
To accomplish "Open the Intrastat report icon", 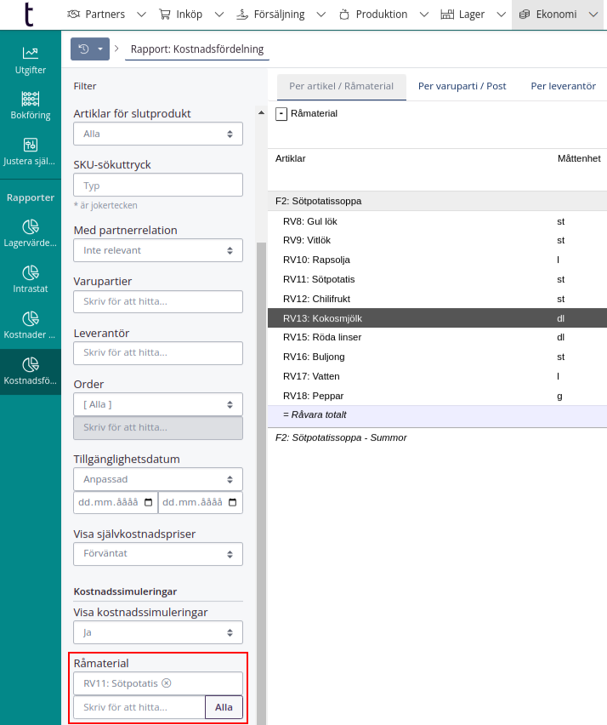I will click(x=31, y=279).
